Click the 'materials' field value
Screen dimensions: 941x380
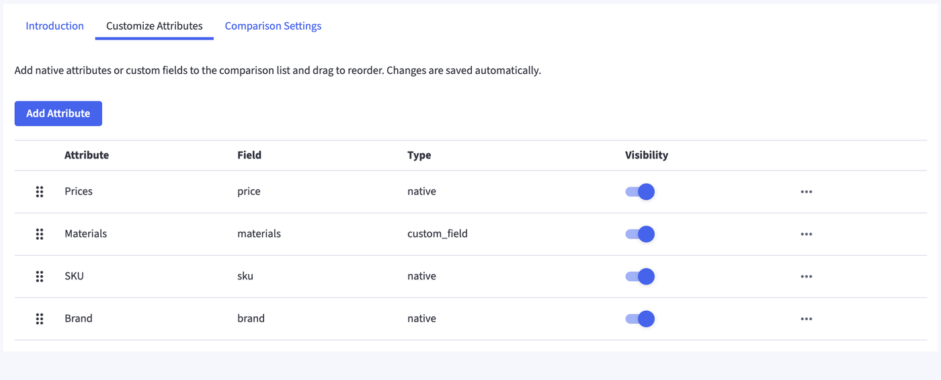[x=259, y=234]
